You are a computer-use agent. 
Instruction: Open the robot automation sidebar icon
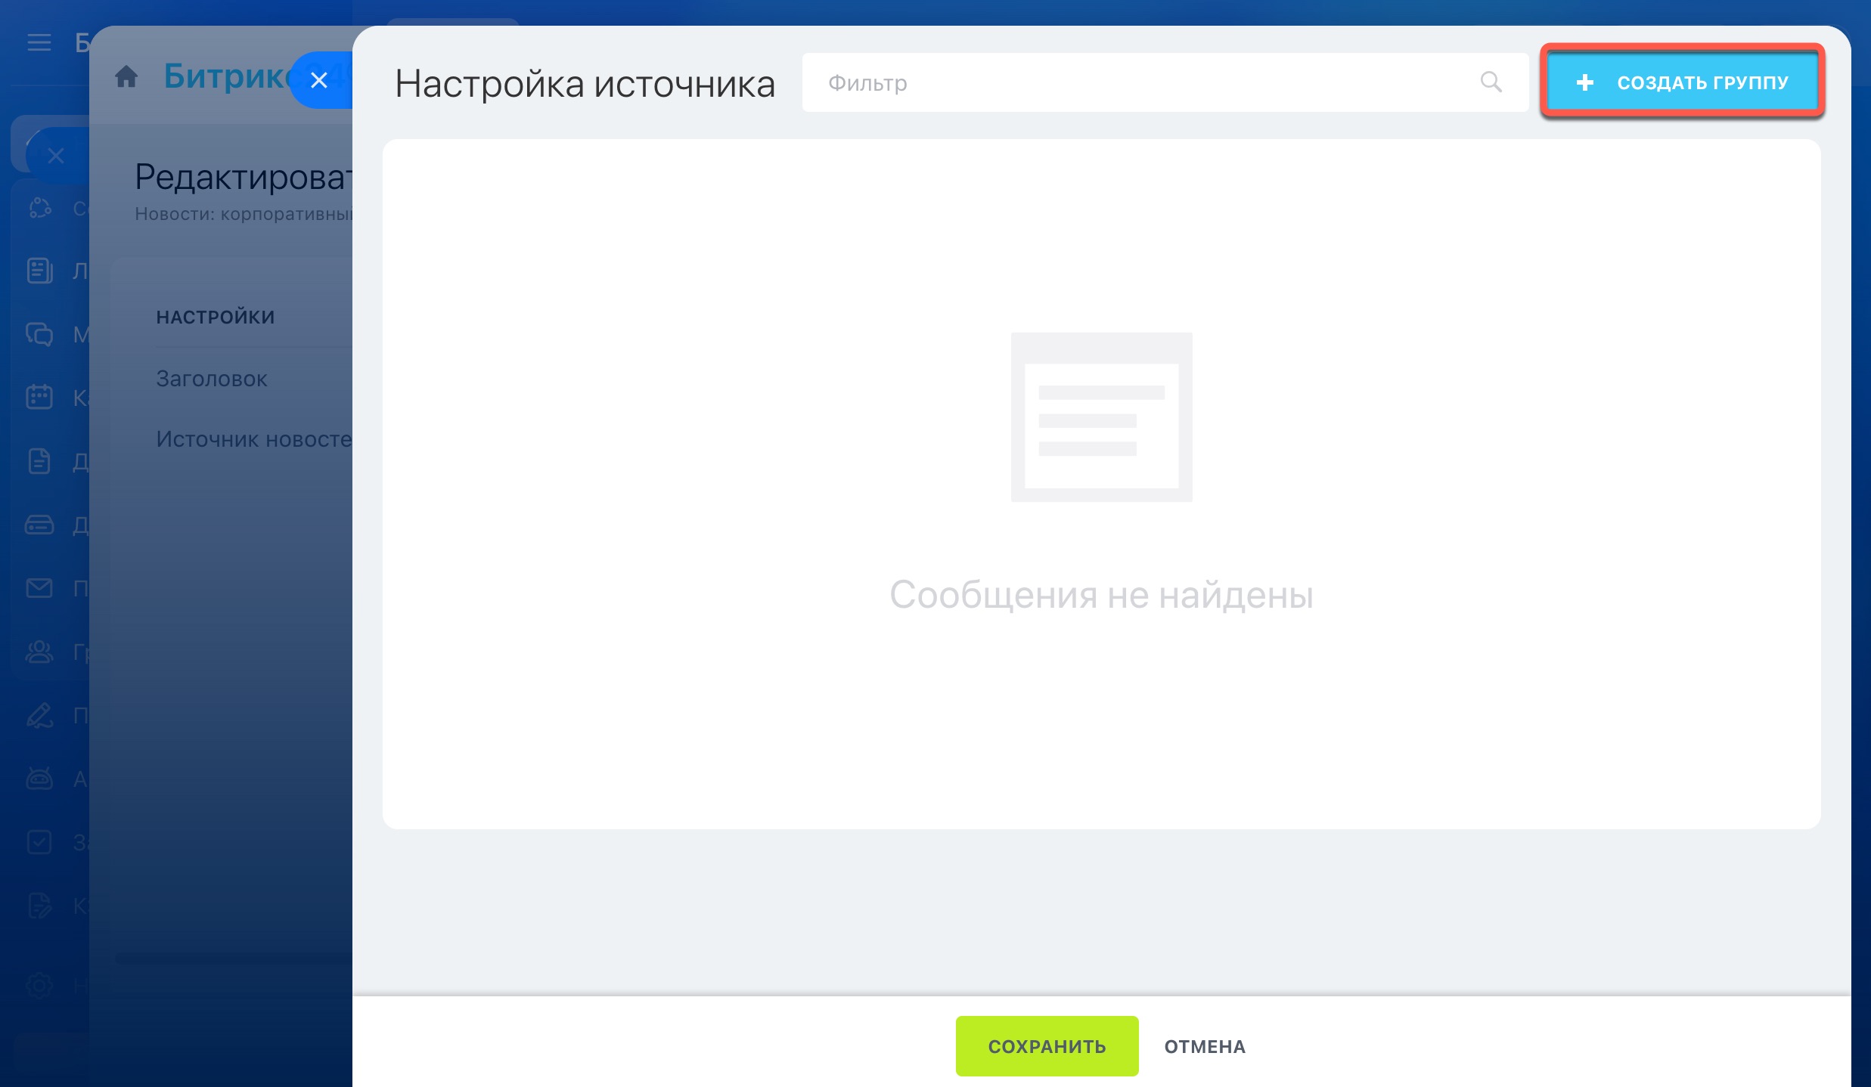pos(39,778)
